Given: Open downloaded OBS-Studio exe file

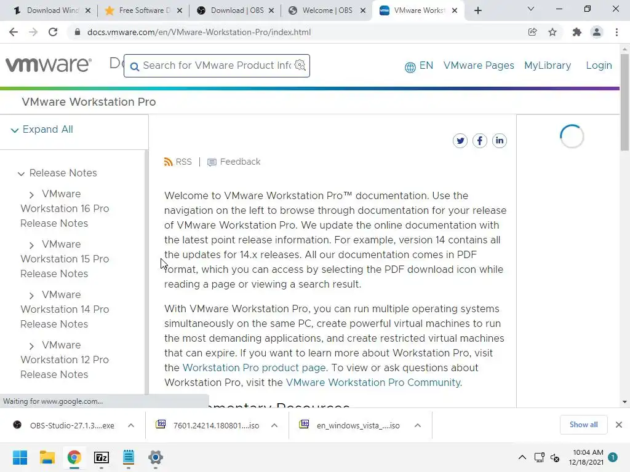Looking at the screenshot, I should coord(64,425).
